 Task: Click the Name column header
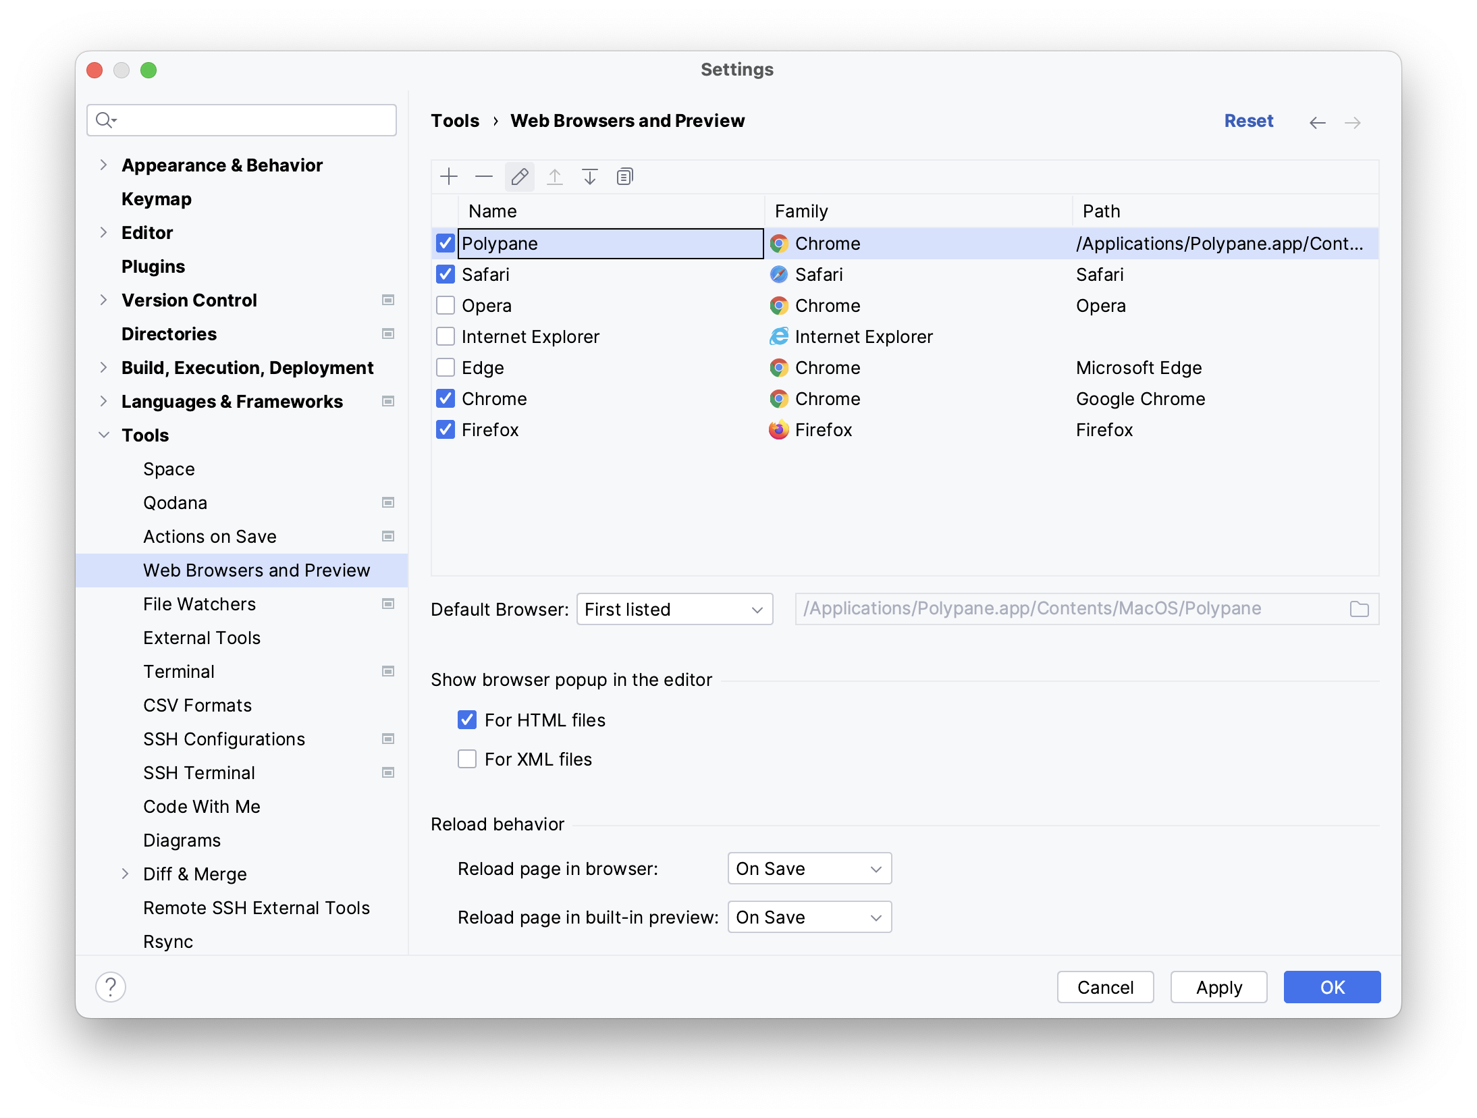coord(611,211)
